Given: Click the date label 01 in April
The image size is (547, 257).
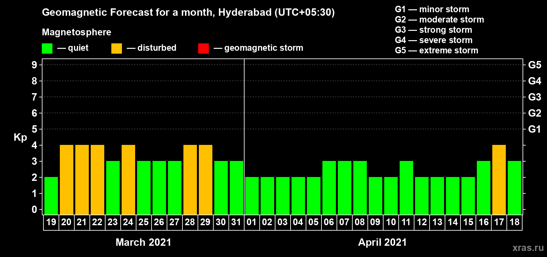Looking at the screenshot, I should coord(252,222).
